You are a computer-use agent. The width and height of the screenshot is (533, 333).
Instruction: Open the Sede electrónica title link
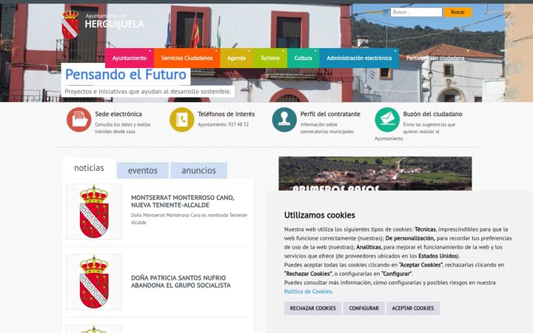118,114
